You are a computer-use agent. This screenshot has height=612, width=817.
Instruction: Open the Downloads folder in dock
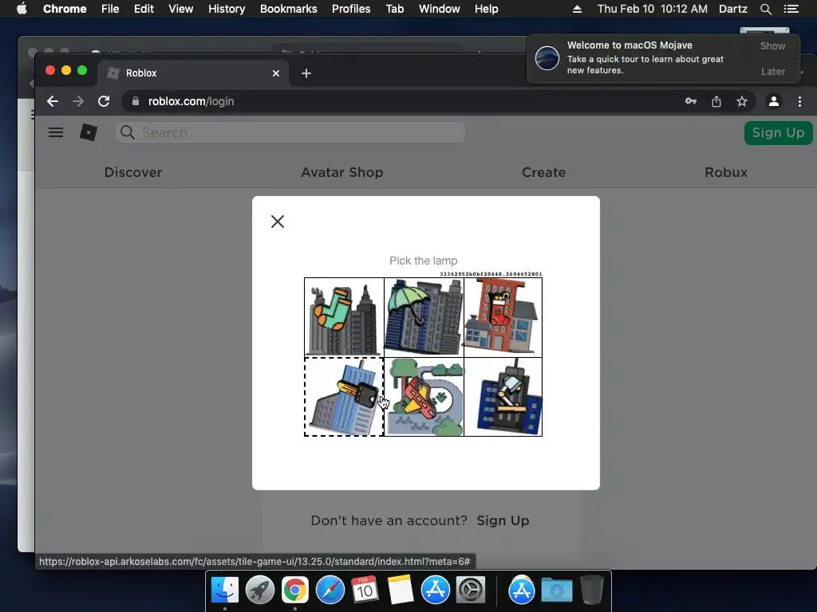556,590
